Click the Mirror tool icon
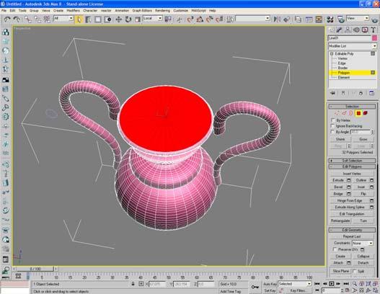This screenshot has height=294, width=380. coord(277,19)
